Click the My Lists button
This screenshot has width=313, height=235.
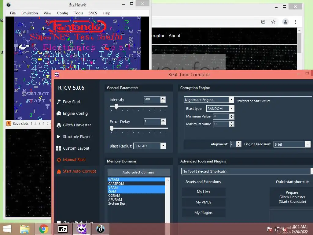pyautogui.click(x=203, y=192)
